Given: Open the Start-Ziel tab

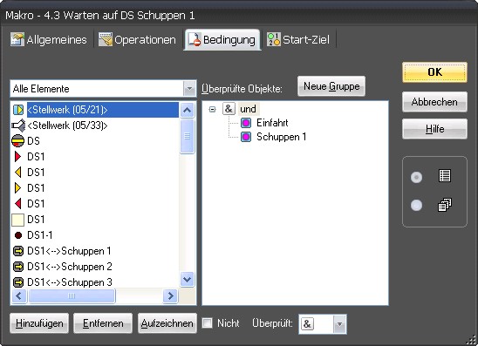Looking at the screenshot, I should click(x=298, y=40).
